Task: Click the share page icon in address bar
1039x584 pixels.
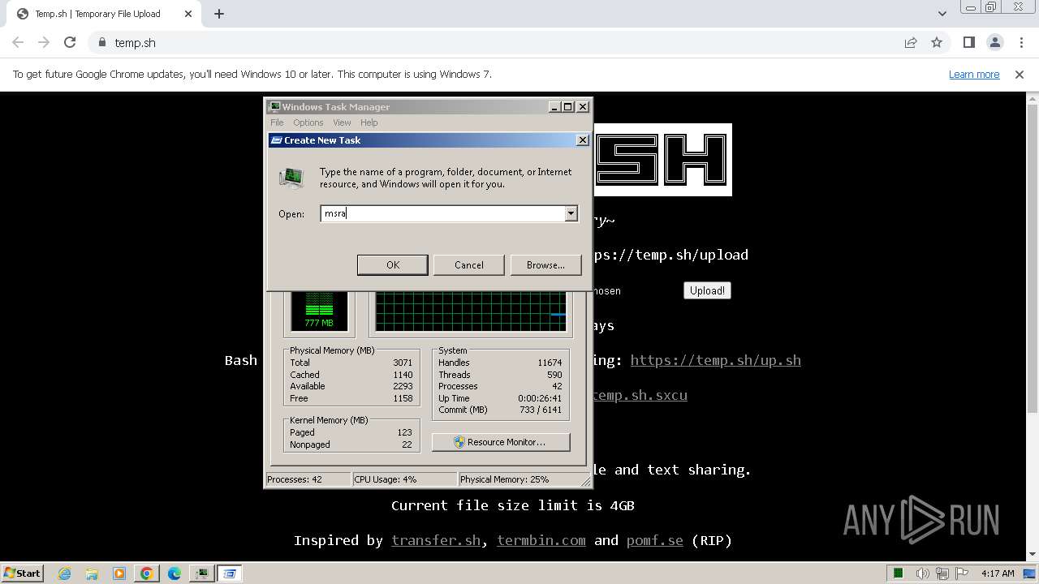Action: point(911,43)
